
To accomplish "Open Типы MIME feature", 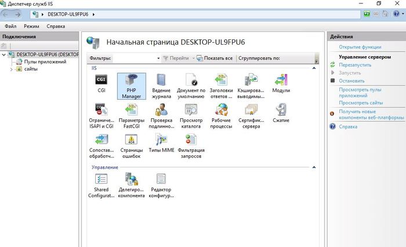I will [161, 141].
